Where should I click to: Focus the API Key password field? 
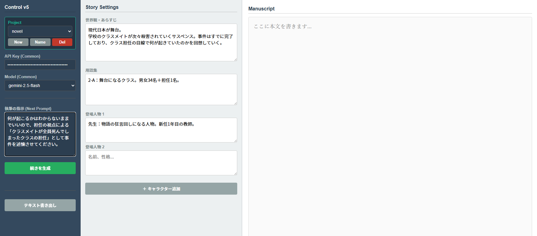point(40,65)
